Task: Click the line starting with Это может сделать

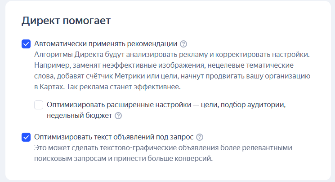Action: [163, 148]
